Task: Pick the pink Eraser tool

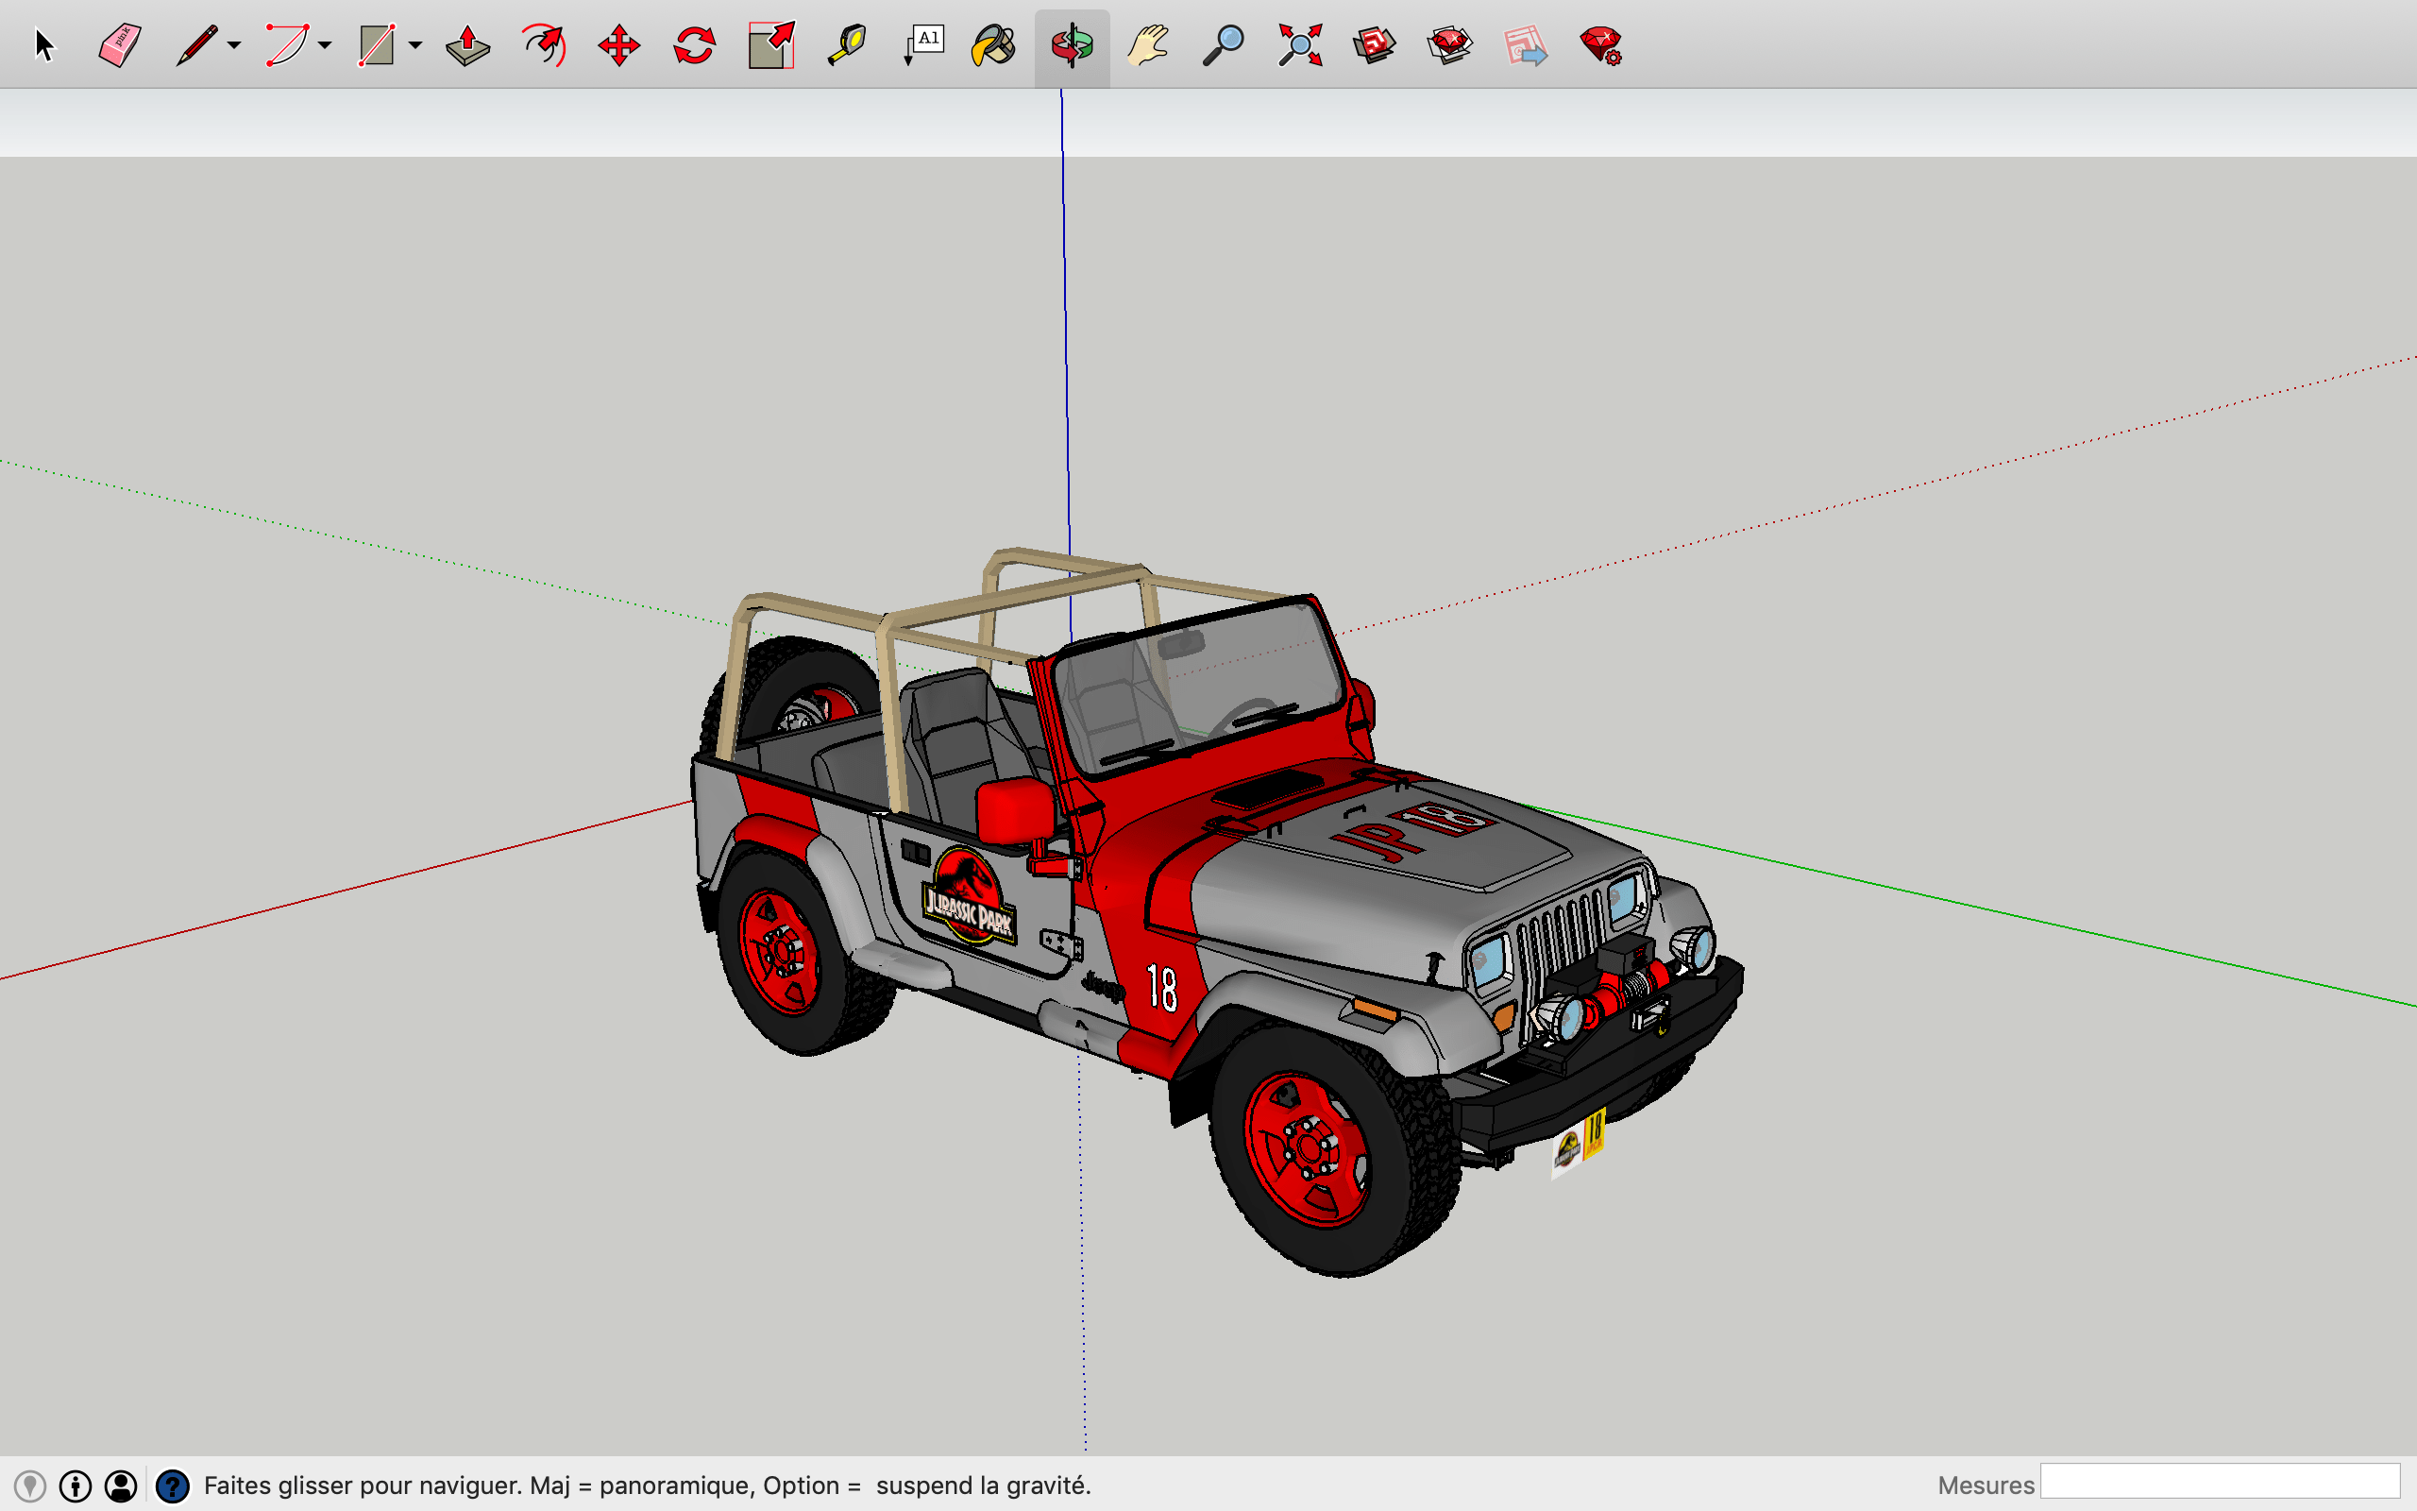Action: [x=120, y=46]
